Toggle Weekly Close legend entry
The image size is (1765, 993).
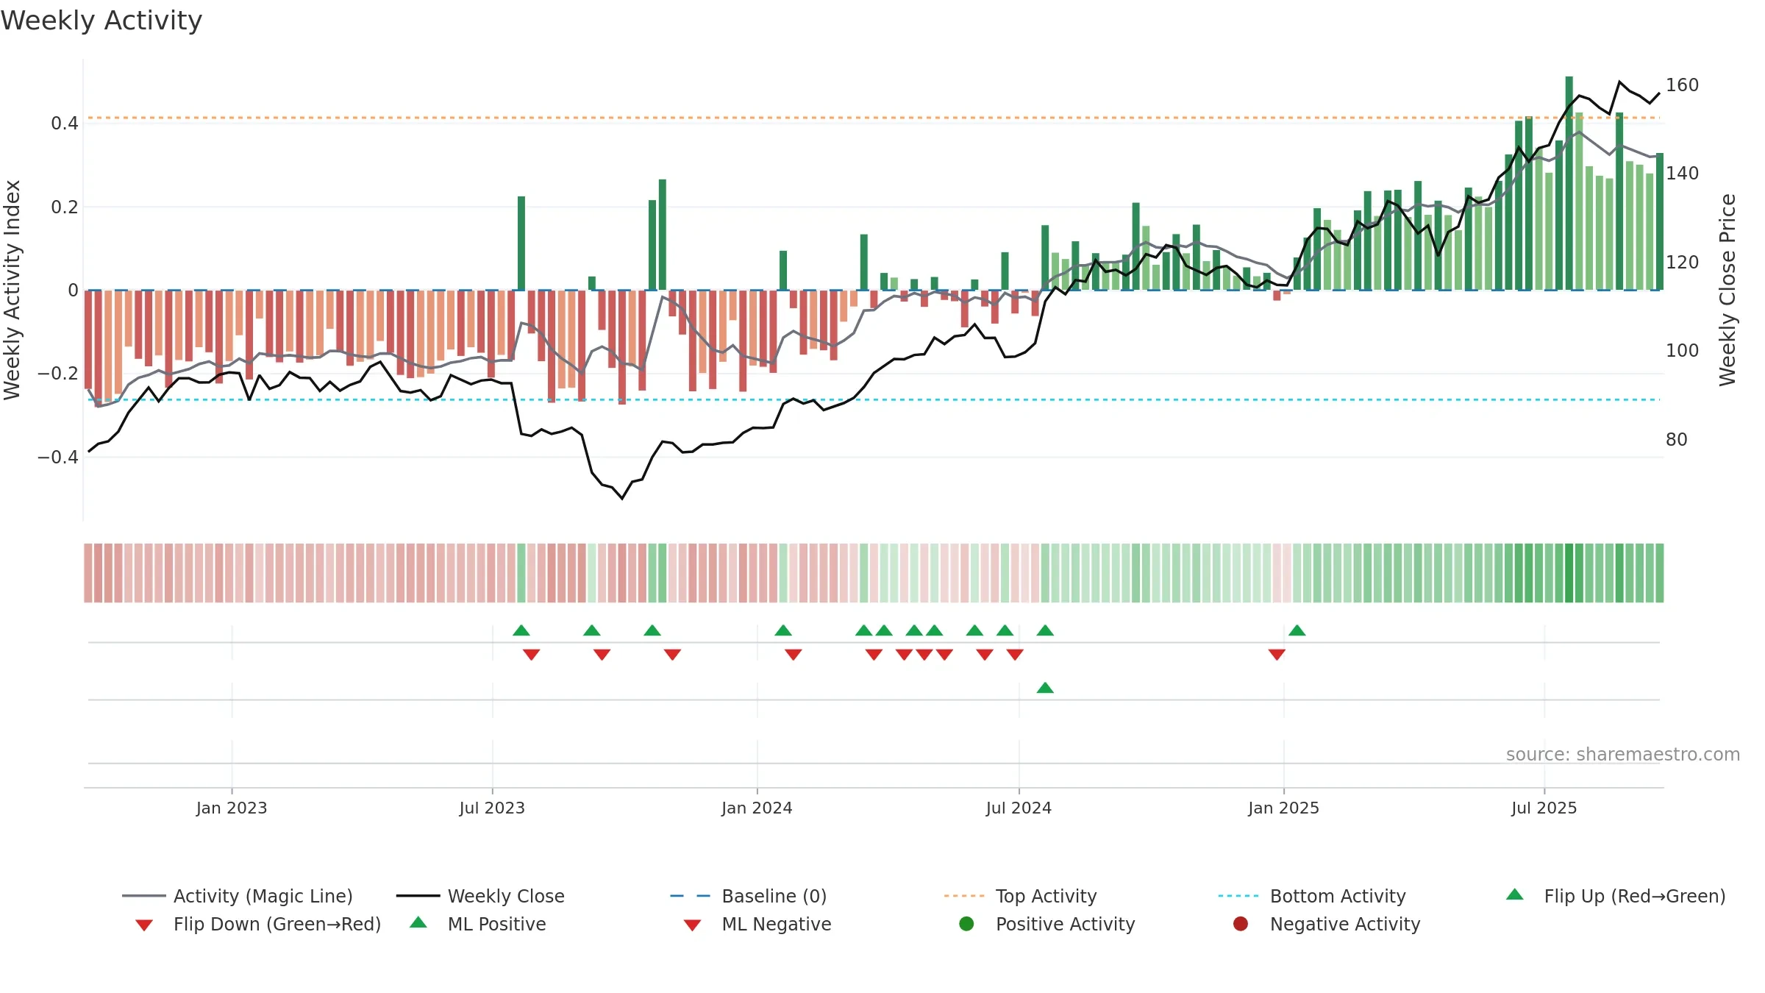pyautogui.click(x=480, y=896)
